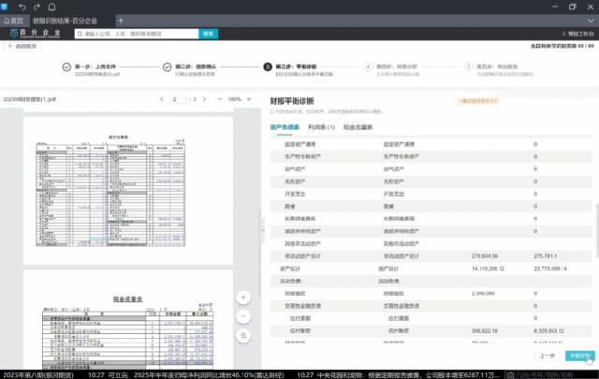Go to next PDF page arrow
599x379 pixels.
205,98
